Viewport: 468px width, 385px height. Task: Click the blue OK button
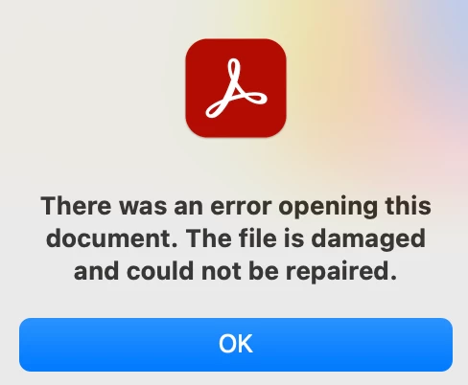(x=236, y=345)
